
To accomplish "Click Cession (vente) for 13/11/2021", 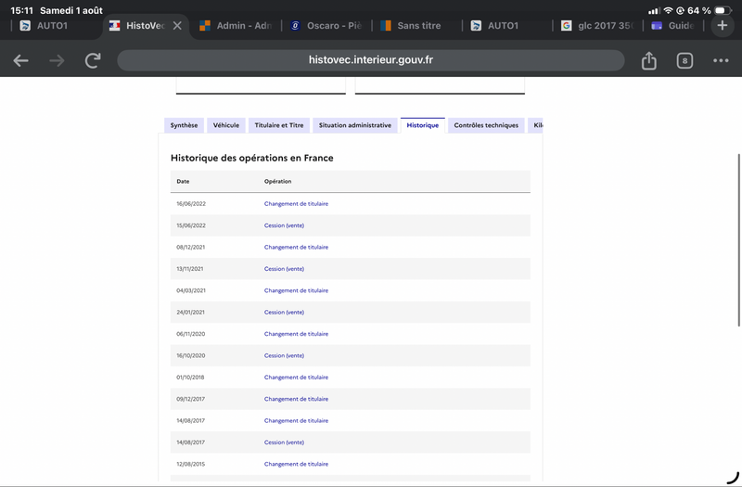I will [284, 269].
